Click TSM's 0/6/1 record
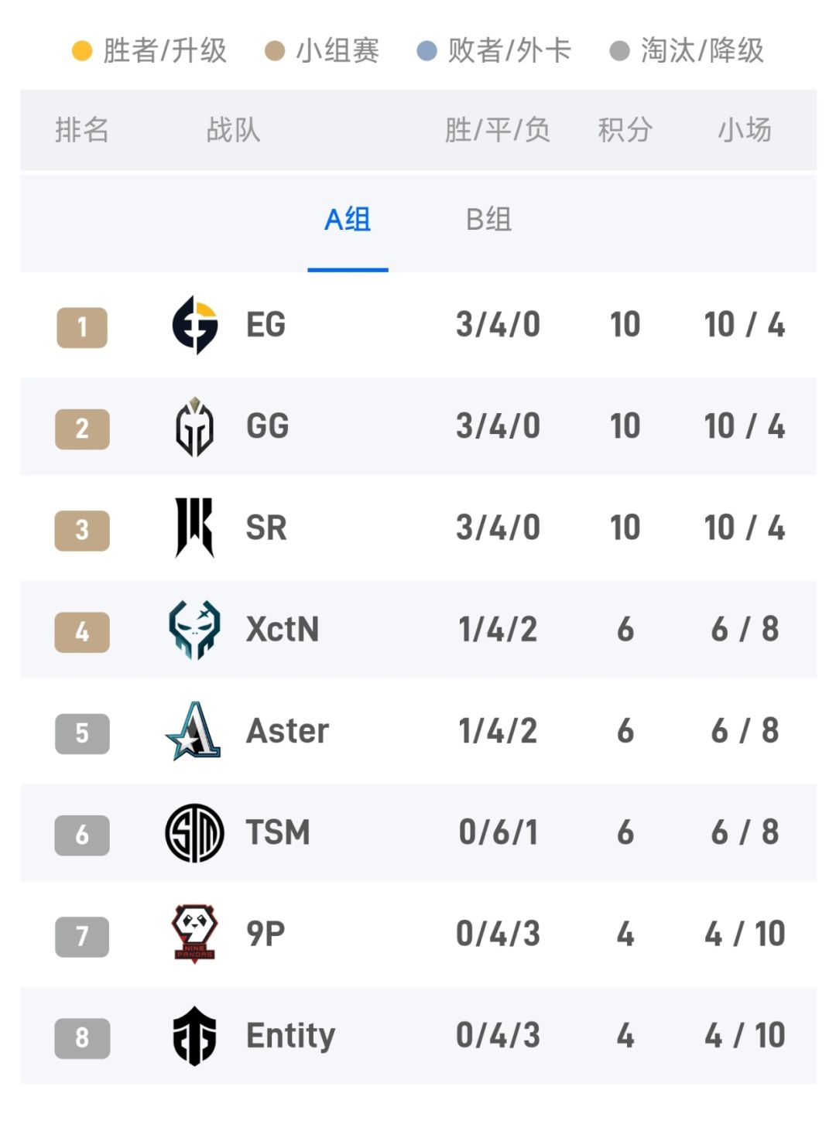The image size is (836, 1124). [x=498, y=833]
